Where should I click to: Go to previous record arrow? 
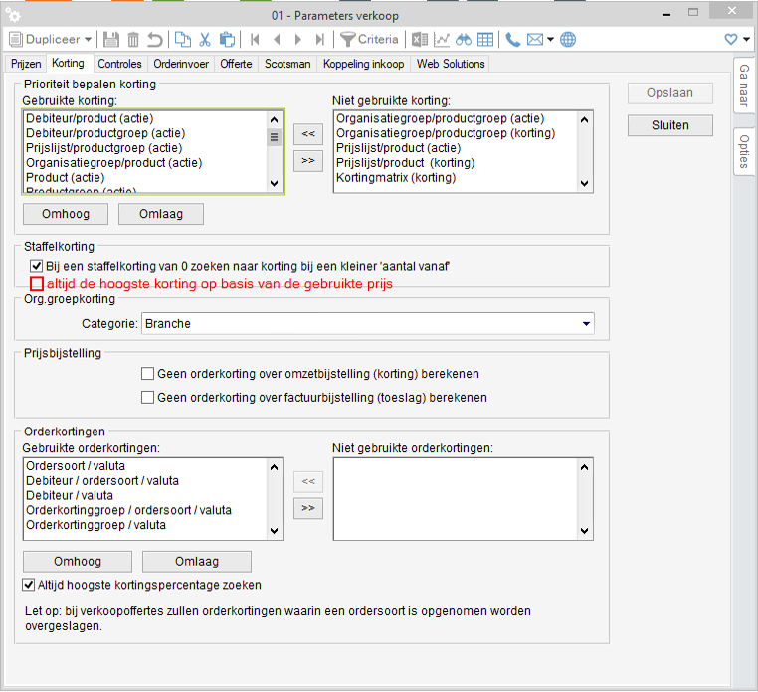pyautogui.click(x=277, y=39)
